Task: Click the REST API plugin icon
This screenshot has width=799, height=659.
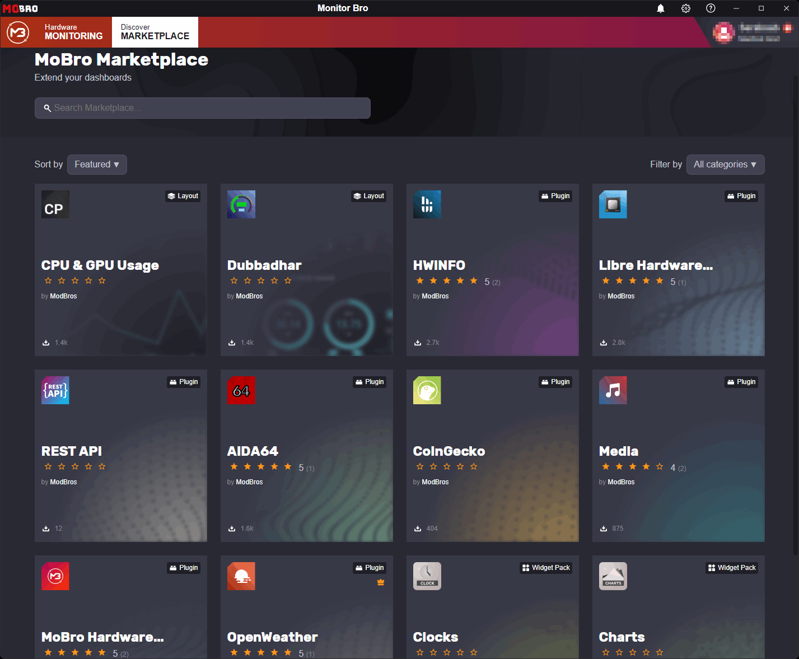Action: tap(55, 390)
